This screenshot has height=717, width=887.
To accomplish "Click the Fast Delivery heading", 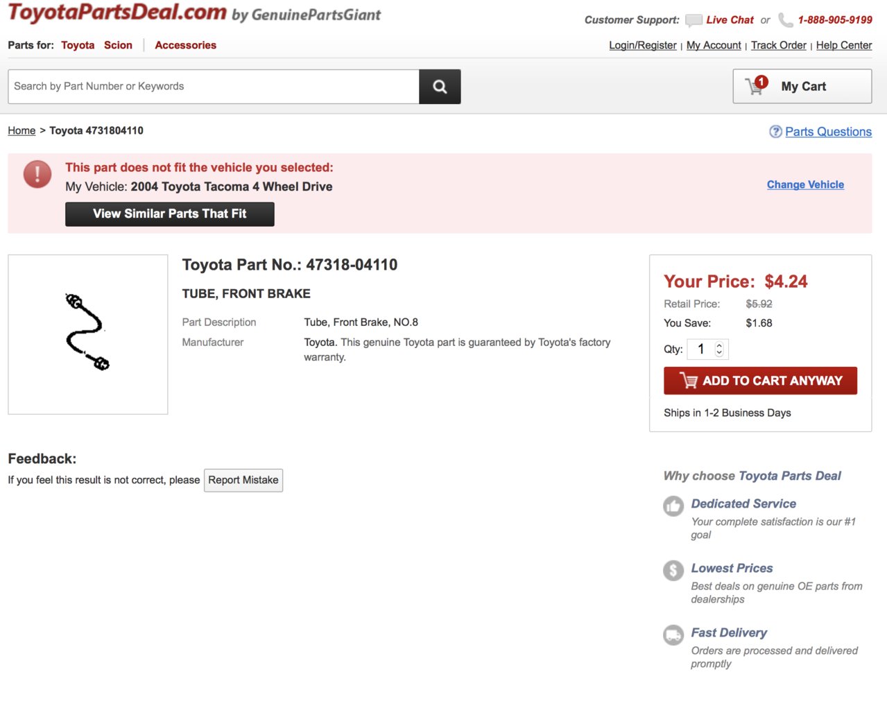I will 729,633.
